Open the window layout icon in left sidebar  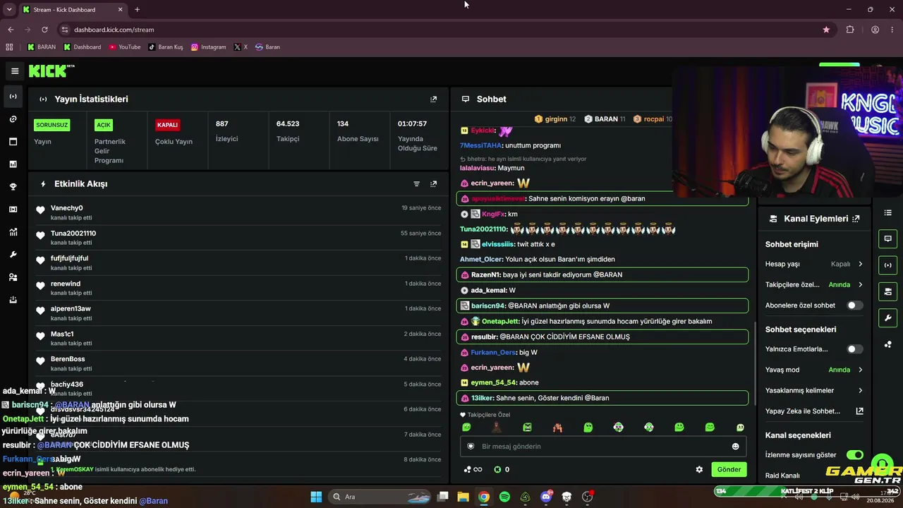click(x=13, y=142)
